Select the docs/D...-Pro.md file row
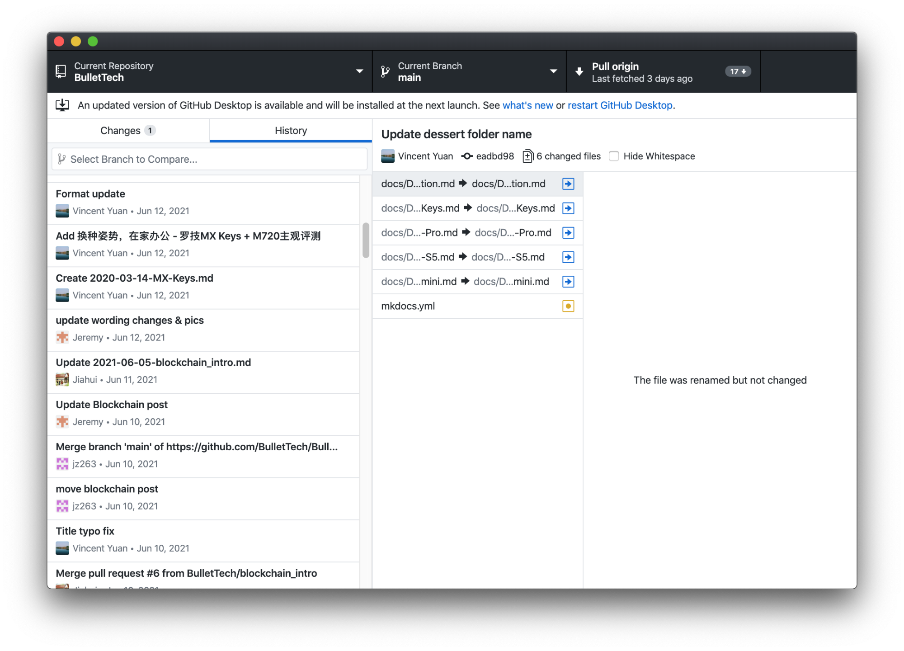Image resolution: width=904 pixels, height=651 pixels. click(478, 232)
